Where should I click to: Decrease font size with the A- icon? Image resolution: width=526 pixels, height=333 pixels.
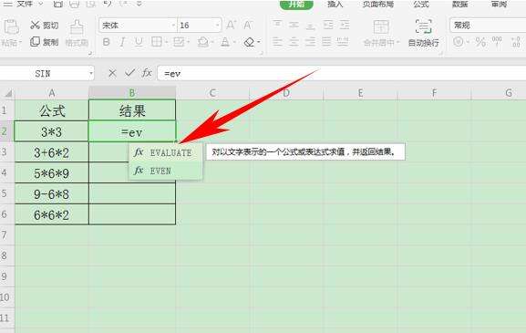pyautogui.click(x=248, y=26)
